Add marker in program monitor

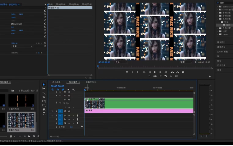click(127, 72)
